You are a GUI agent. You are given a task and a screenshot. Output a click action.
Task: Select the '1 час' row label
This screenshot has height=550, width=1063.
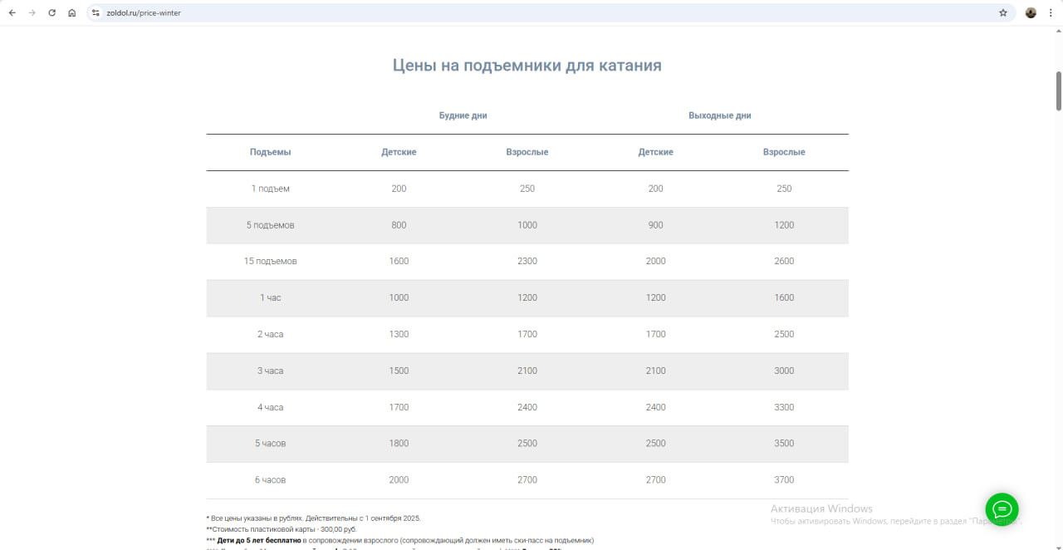(x=270, y=297)
